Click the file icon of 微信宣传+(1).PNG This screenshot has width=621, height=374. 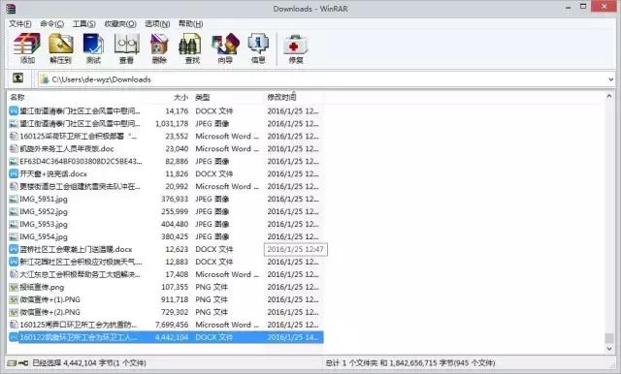pyautogui.click(x=14, y=299)
